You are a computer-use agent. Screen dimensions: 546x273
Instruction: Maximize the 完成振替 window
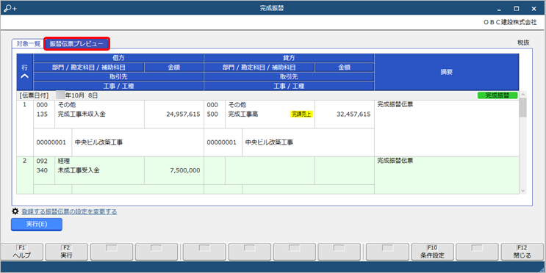(x=517, y=9)
